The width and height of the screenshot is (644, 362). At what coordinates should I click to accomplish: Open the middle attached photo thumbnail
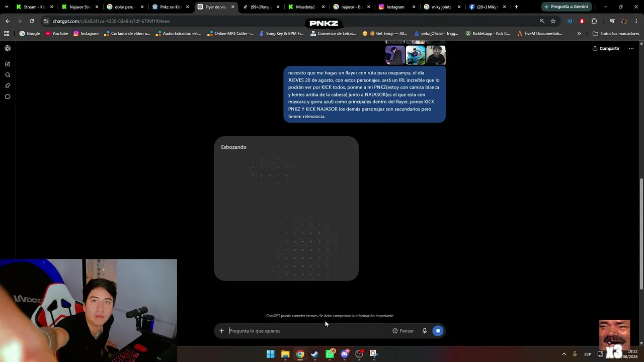pyautogui.click(x=416, y=55)
